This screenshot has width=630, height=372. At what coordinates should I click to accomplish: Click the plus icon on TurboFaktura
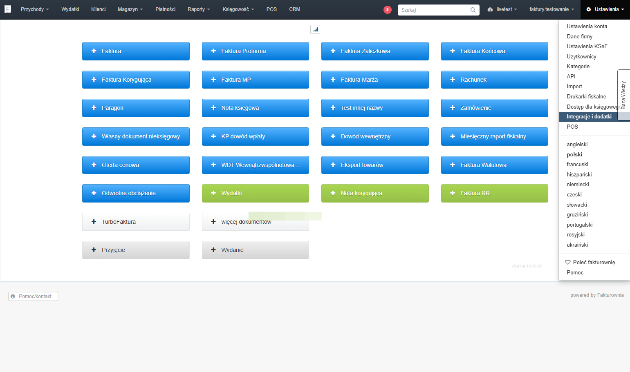94,222
